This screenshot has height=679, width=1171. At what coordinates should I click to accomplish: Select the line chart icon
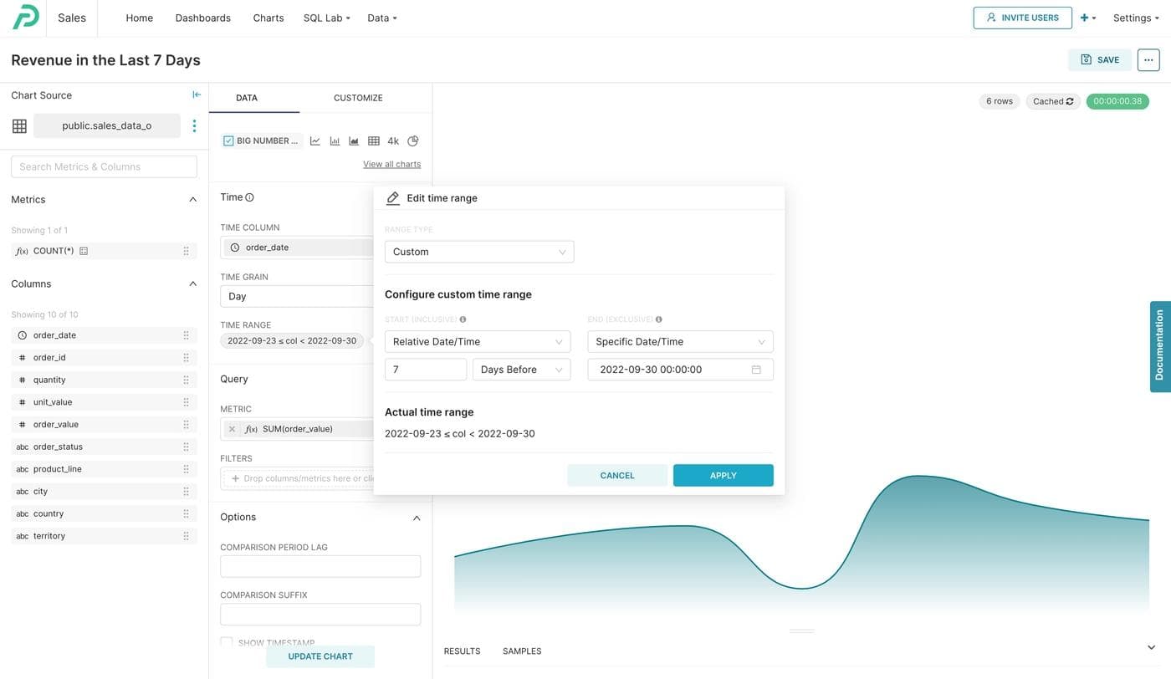click(315, 141)
